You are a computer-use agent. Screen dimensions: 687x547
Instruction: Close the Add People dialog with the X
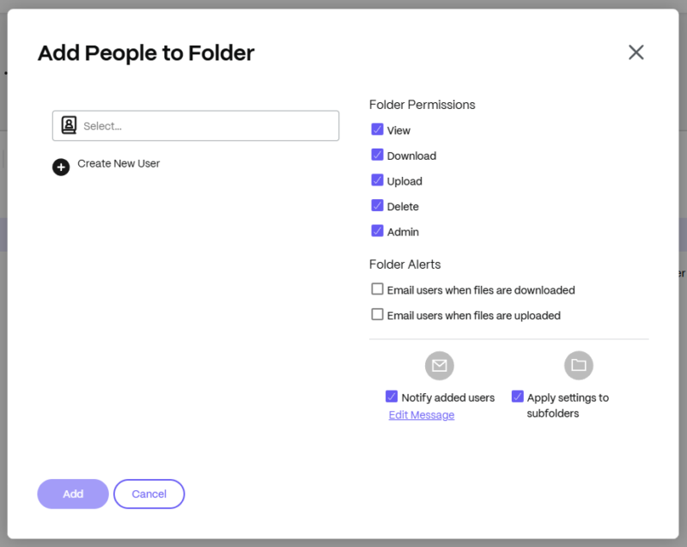coord(635,52)
